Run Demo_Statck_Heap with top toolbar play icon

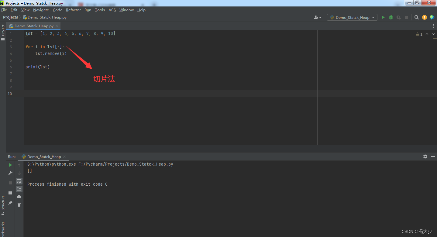(383, 18)
